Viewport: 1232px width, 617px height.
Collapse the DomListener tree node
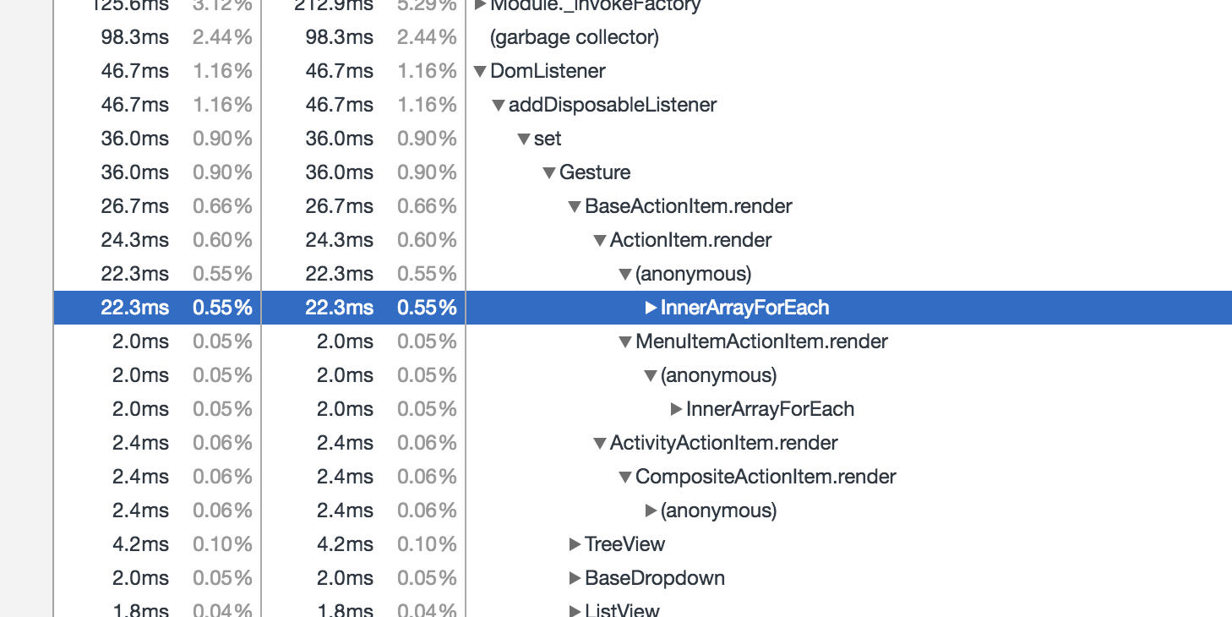coord(482,71)
